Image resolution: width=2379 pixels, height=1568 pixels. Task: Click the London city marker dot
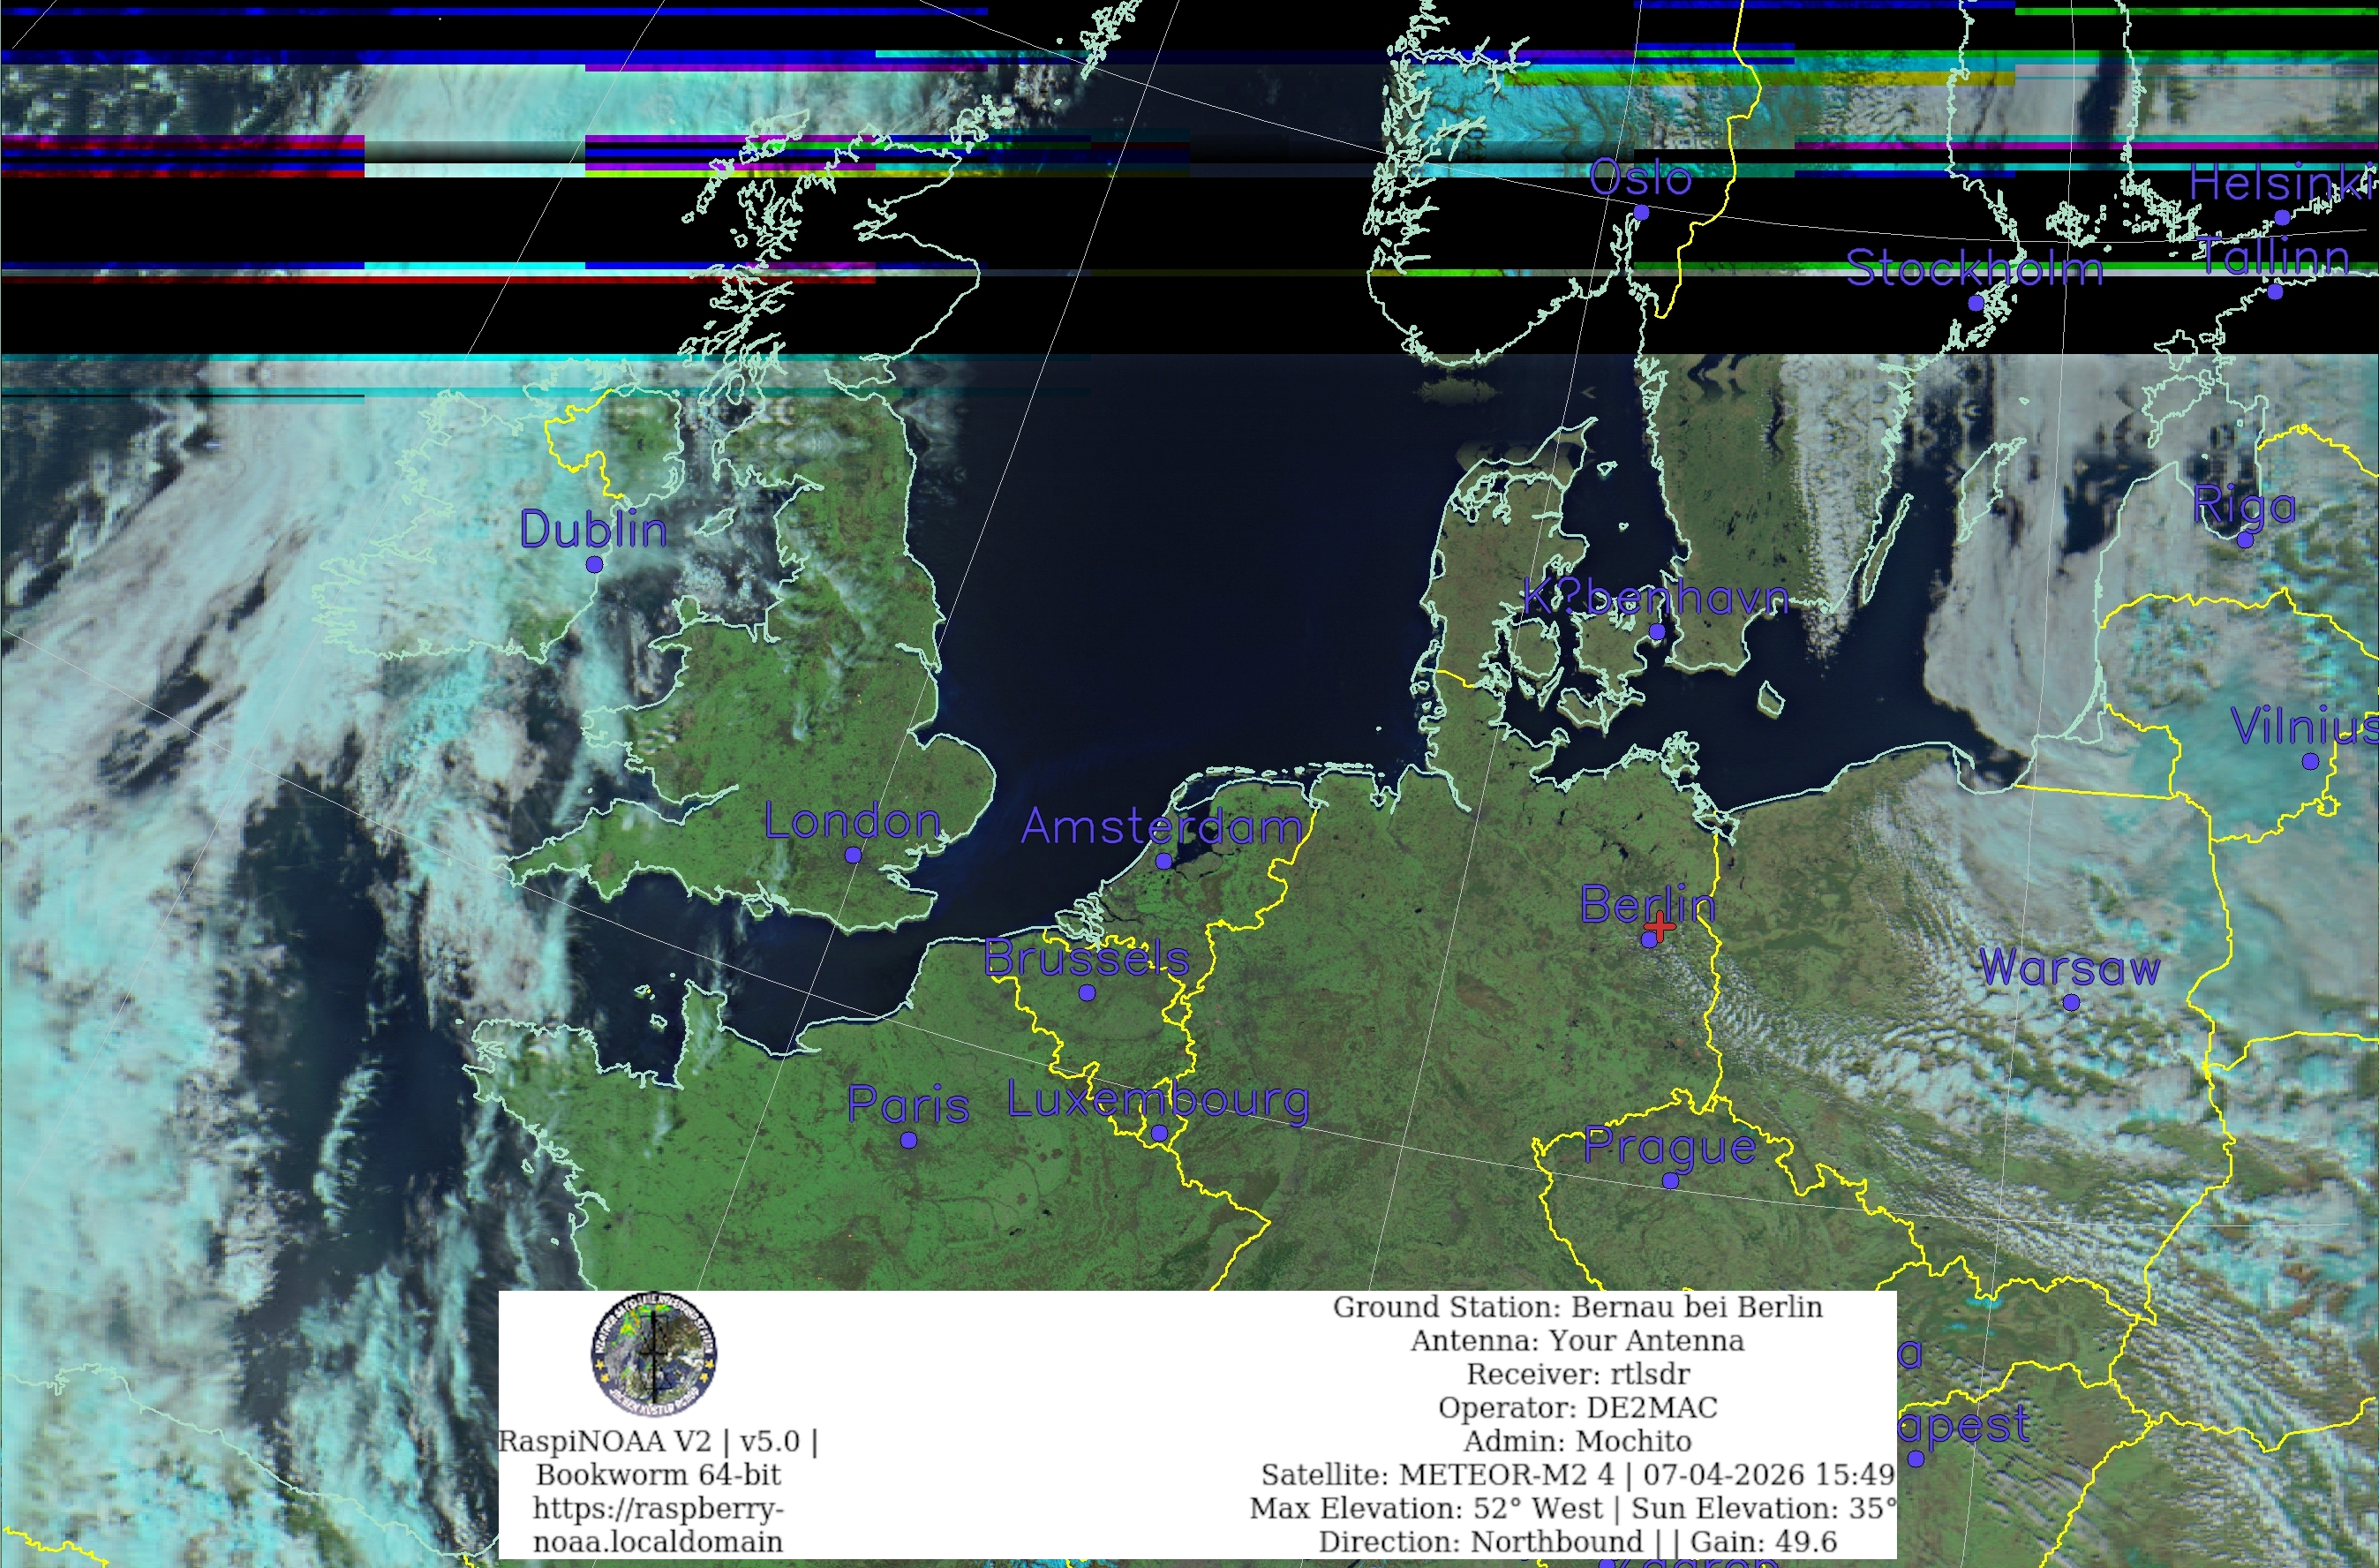[x=853, y=855]
